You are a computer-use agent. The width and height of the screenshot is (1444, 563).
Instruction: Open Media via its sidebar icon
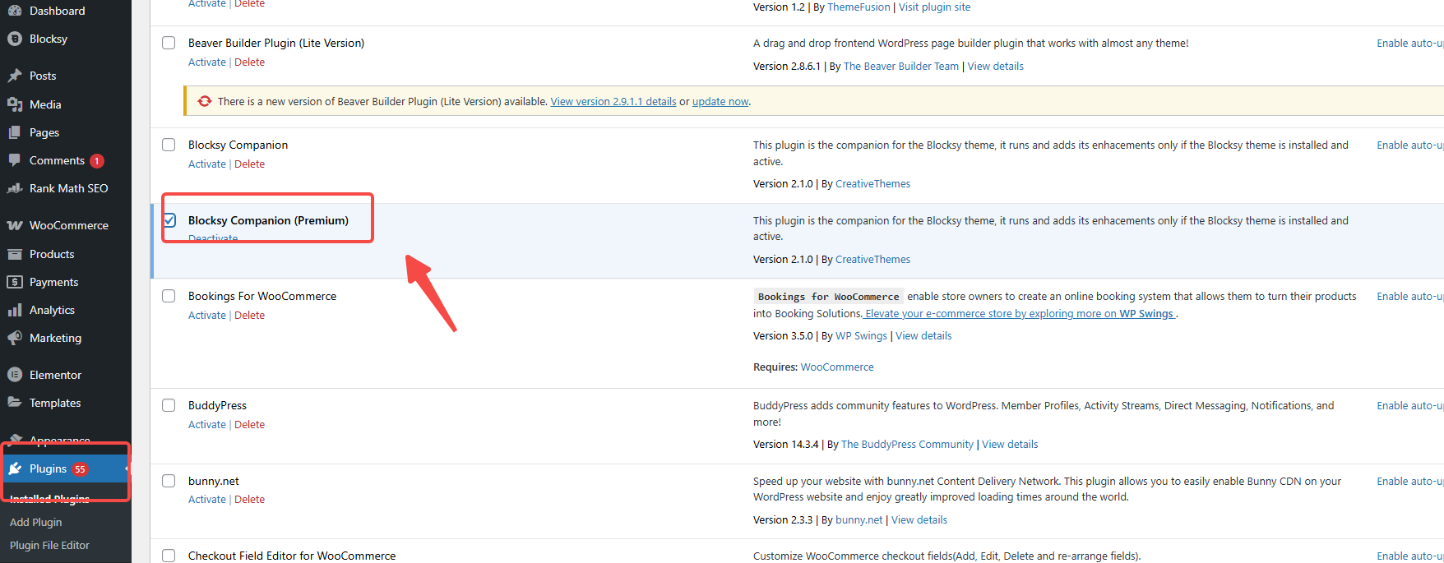(x=15, y=104)
